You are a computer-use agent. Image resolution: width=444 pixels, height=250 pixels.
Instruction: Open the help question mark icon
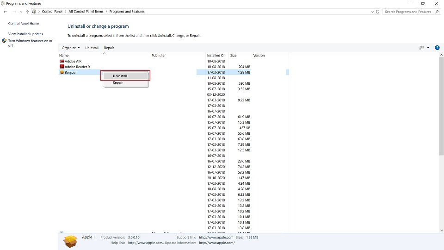click(437, 48)
